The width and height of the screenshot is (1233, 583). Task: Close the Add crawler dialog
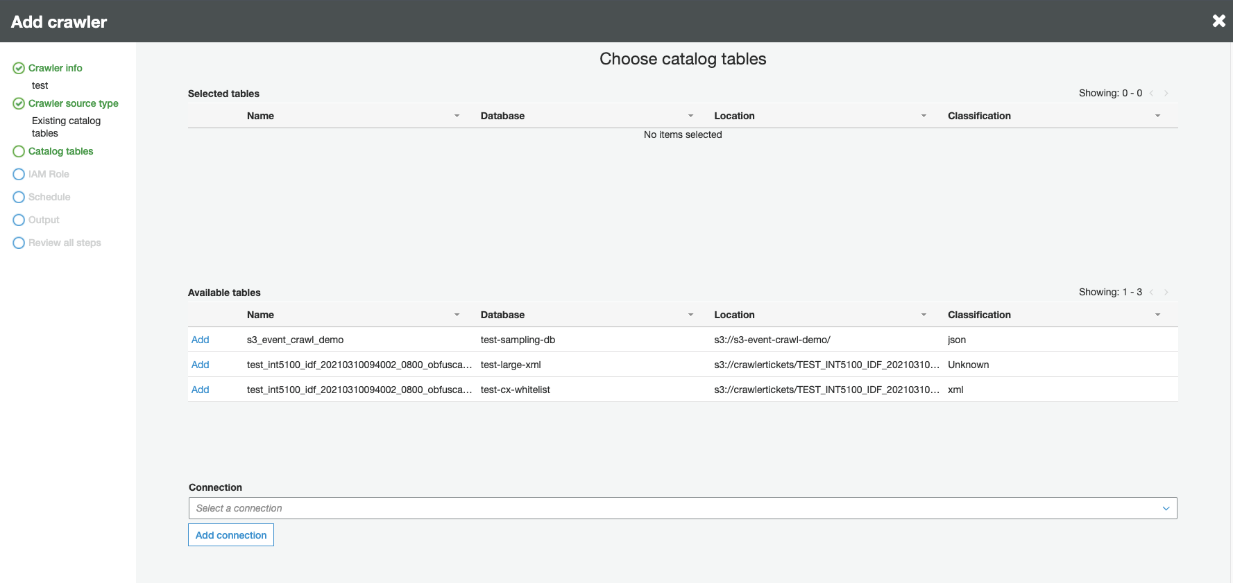coord(1218,21)
